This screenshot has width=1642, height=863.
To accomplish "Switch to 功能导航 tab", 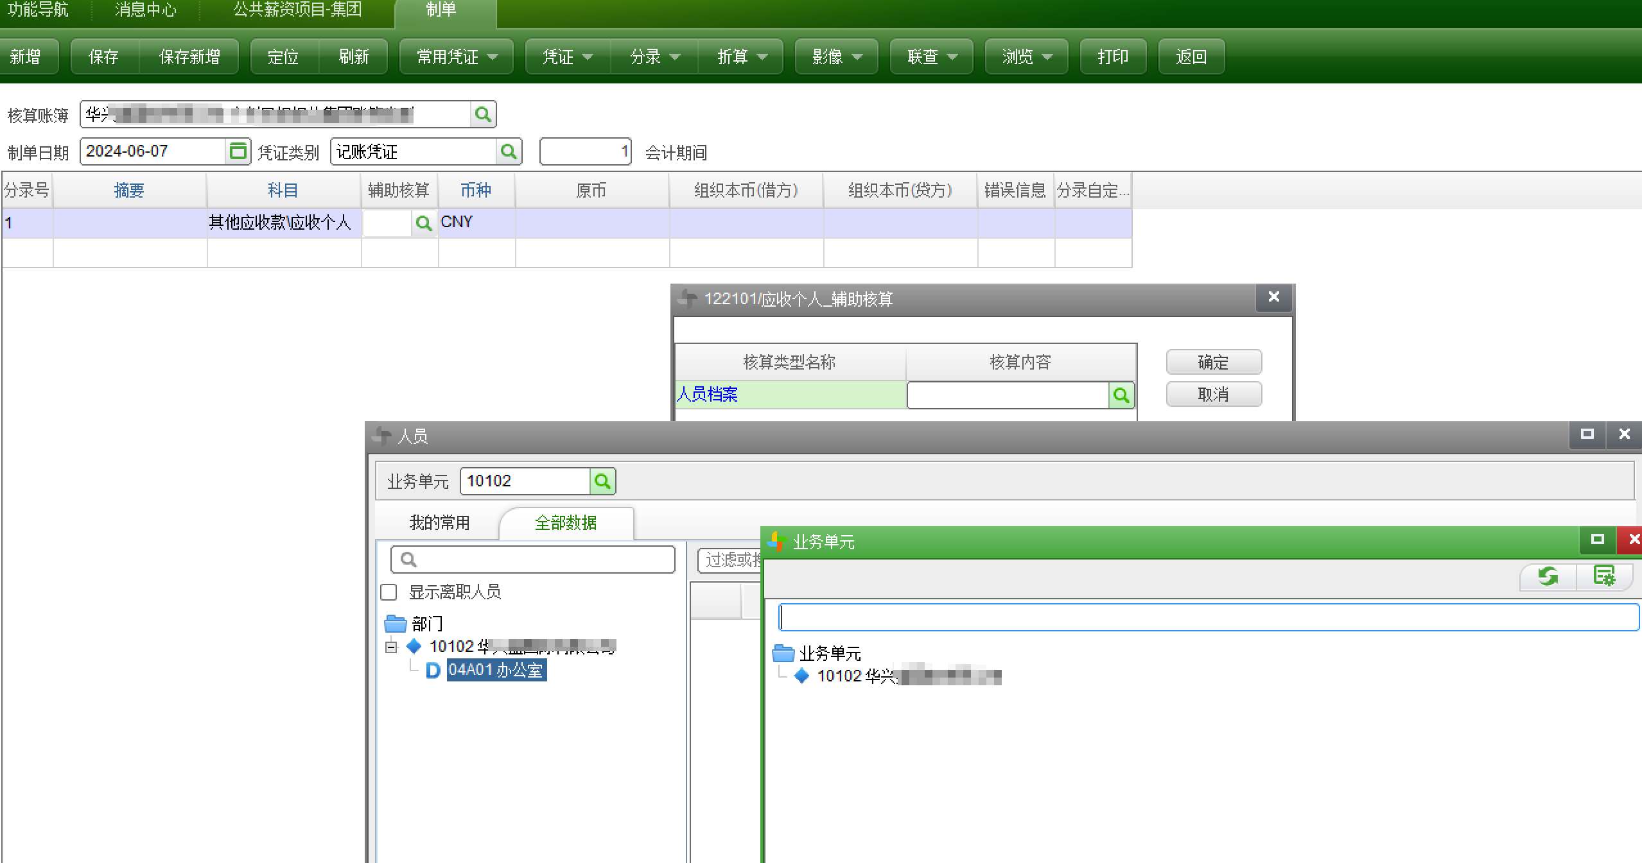I will [39, 10].
